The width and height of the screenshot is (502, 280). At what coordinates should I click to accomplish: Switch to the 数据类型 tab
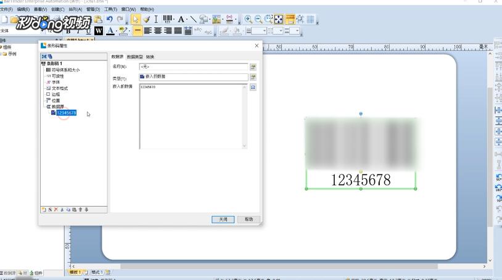tap(135, 57)
